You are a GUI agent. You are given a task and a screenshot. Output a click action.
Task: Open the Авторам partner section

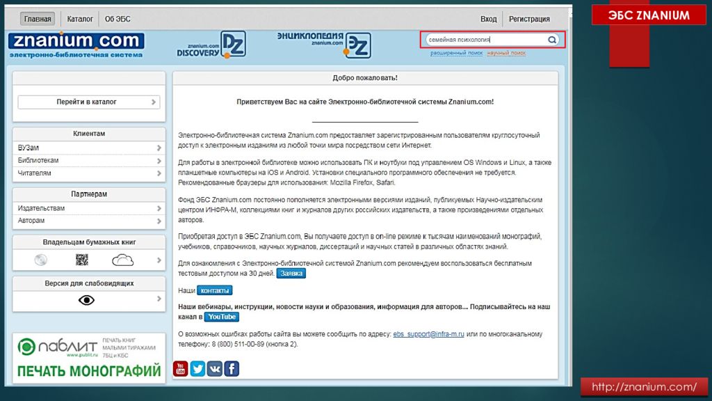point(89,221)
